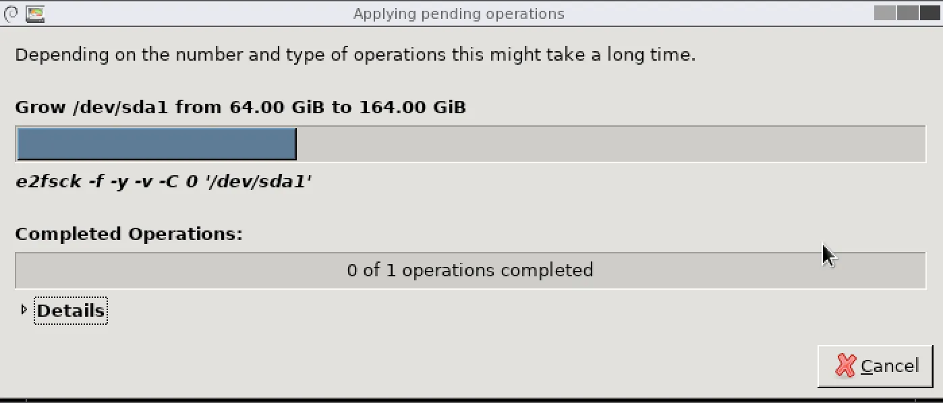The width and height of the screenshot is (943, 403).
Task: Click the Debian swirl window menu icon
Action: click(11, 13)
